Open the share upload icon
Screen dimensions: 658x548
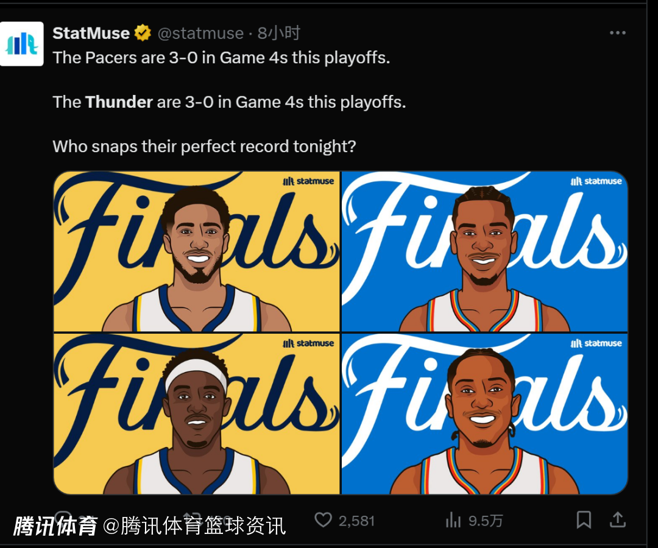click(x=618, y=519)
